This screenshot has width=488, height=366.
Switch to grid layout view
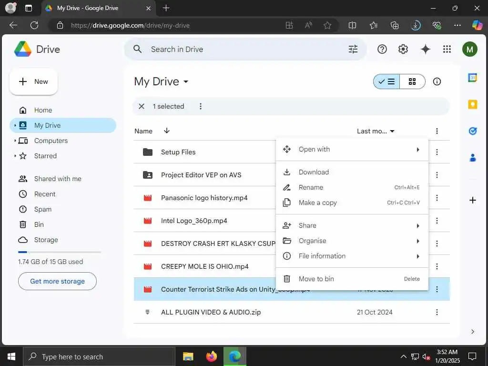(412, 81)
